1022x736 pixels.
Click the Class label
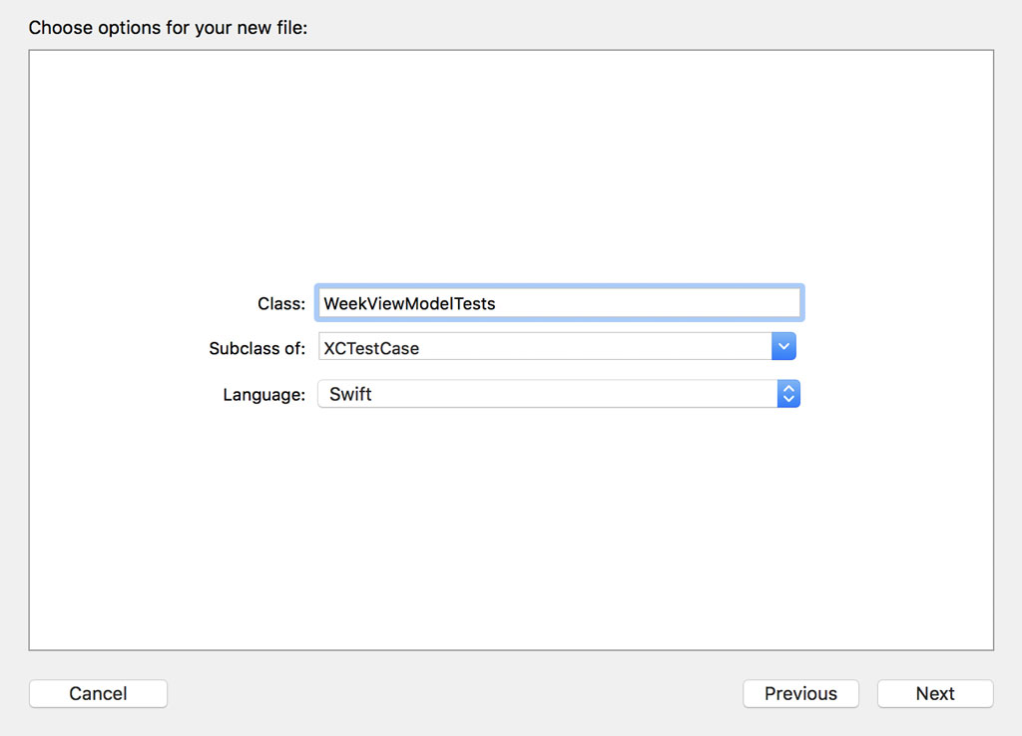281,302
